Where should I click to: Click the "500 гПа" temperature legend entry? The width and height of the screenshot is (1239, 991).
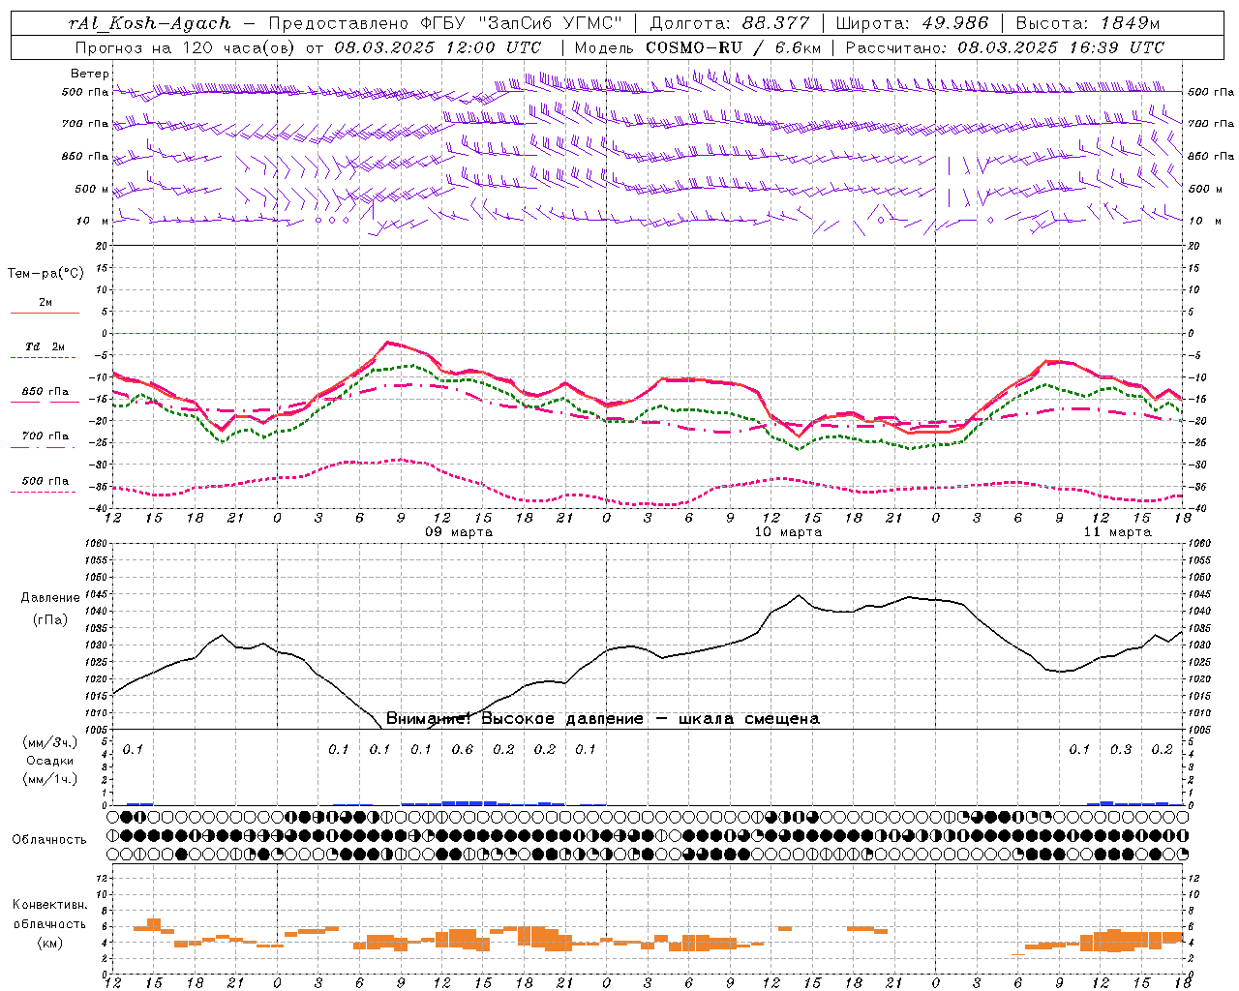pos(45,481)
